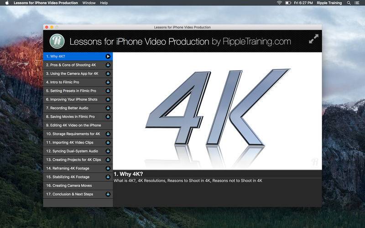Toggle fullscreen with the expand arrows icon
This screenshot has width=365, height=228.
pyautogui.click(x=313, y=39)
